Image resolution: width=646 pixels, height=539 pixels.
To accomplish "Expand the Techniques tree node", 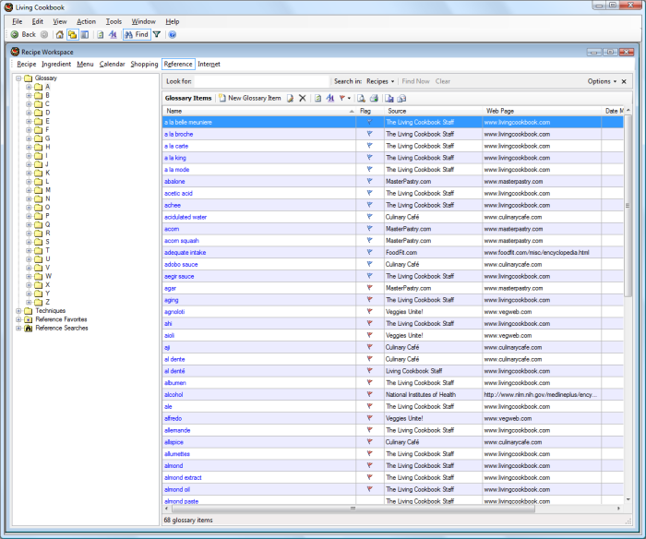I will [x=18, y=311].
